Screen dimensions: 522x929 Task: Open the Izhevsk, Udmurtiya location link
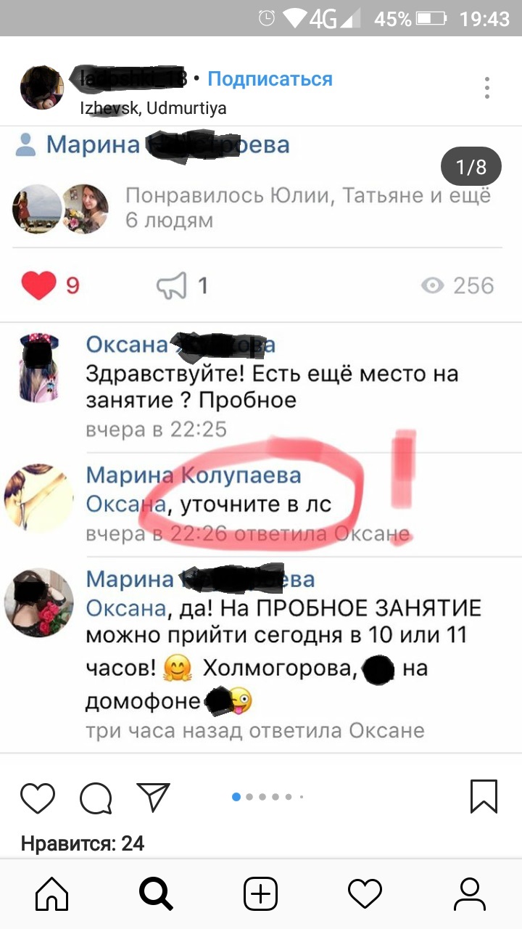153,109
